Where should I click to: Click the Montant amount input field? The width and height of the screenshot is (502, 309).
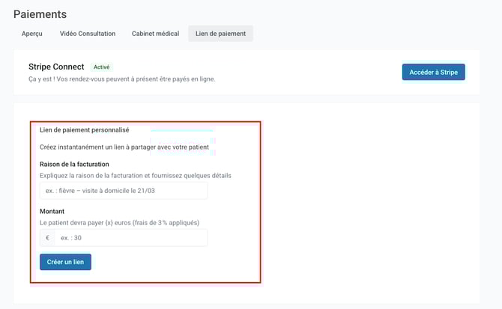(x=130, y=238)
